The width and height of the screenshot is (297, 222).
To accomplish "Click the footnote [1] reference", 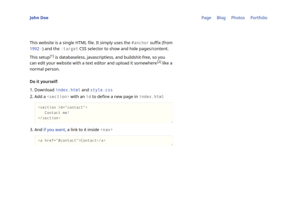I will (x=52, y=56).
